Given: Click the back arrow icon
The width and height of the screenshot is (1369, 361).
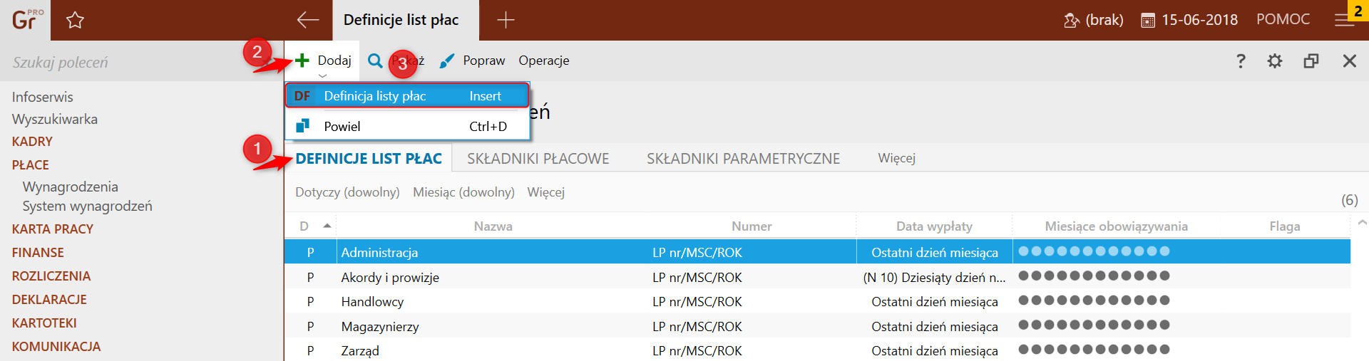Looking at the screenshot, I should click(308, 20).
